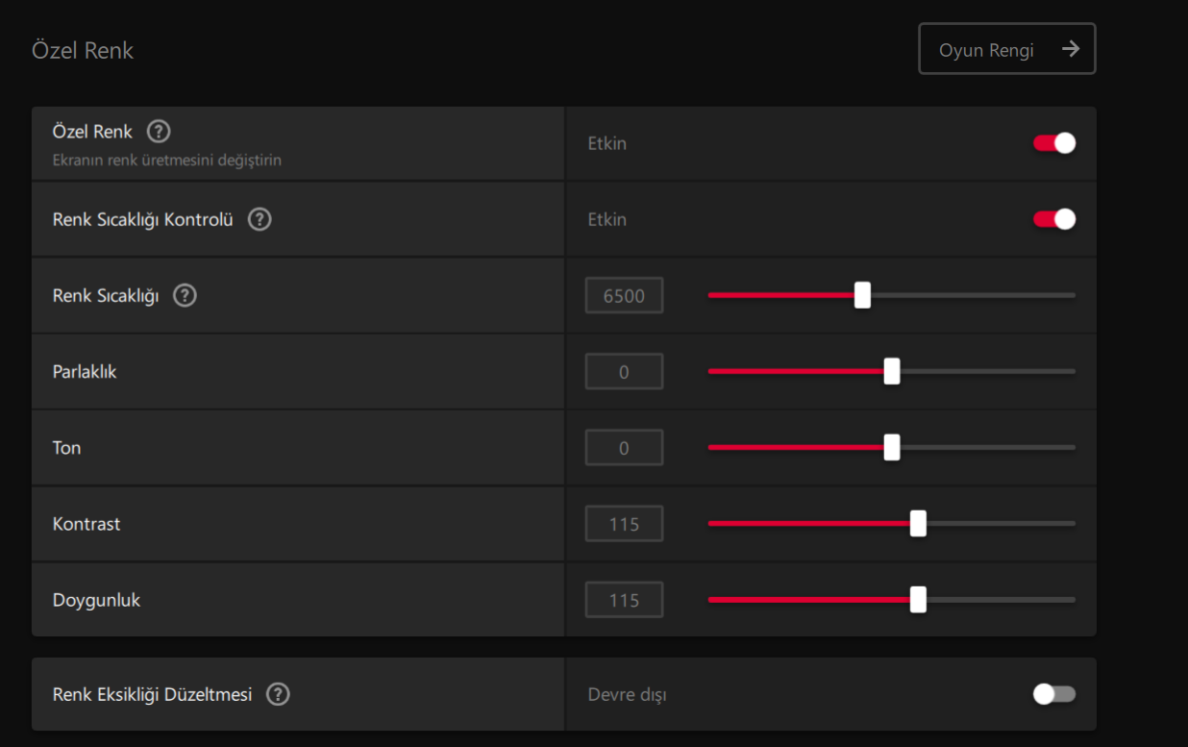Click the Renk Sıcaklığı value field 6500
Viewport: 1188px width, 747px height.
click(624, 295)
